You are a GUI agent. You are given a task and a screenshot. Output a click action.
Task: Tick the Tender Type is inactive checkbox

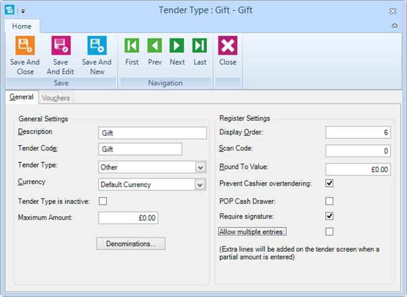pyautogui.click(x=103, y=201)
